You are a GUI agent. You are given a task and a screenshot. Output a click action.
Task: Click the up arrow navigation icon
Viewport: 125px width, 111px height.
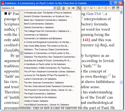tap(85, 8)
